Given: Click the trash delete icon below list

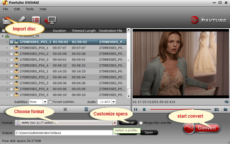Looking at the screenshot, I should 86,109.
